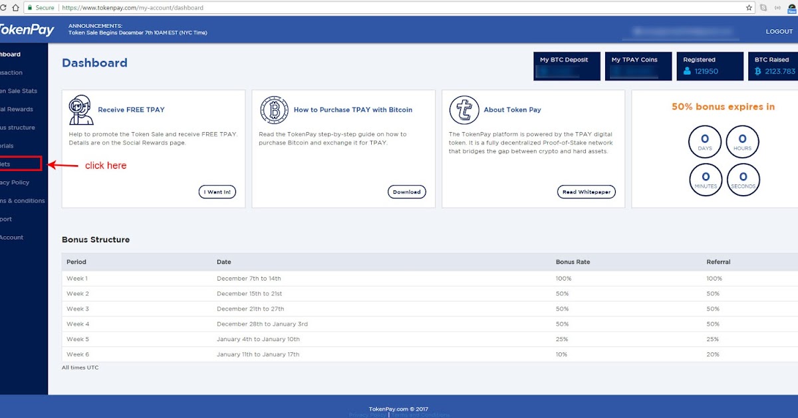Click 'December 28th to January 3rd' date cell

pyautogui.click(x=262, y=324)
